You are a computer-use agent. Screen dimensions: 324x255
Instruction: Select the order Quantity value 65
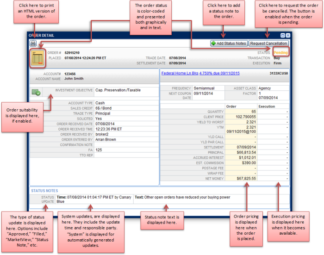(x=254, y=112)
